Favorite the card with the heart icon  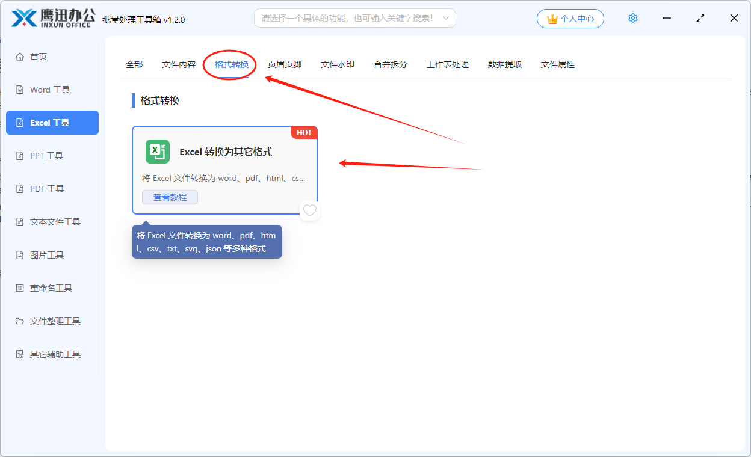click(x=310, y=210)
